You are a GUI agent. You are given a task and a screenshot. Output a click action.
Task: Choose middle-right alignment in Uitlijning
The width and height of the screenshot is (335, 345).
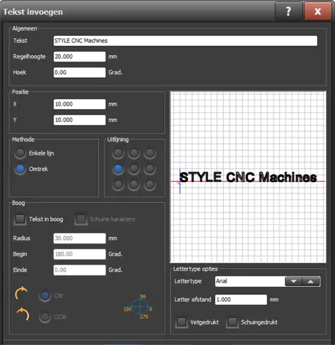click(150, 169)
